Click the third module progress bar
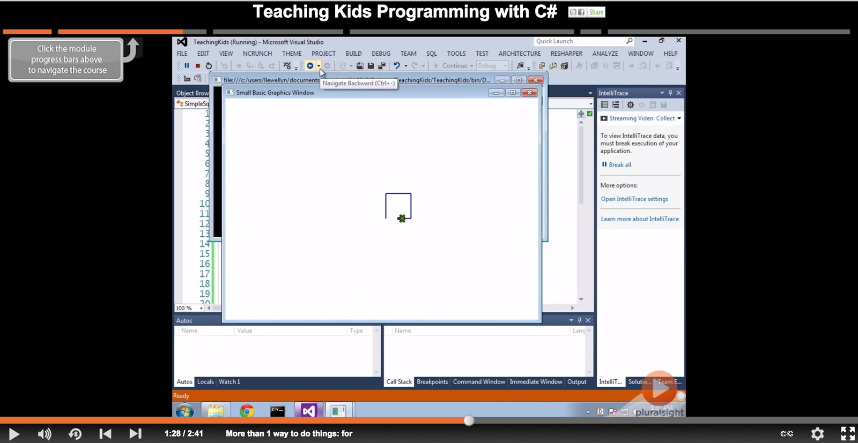858x443 pixels. click(278, 32)
